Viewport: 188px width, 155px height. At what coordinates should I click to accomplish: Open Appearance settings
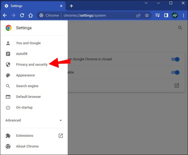25,75
